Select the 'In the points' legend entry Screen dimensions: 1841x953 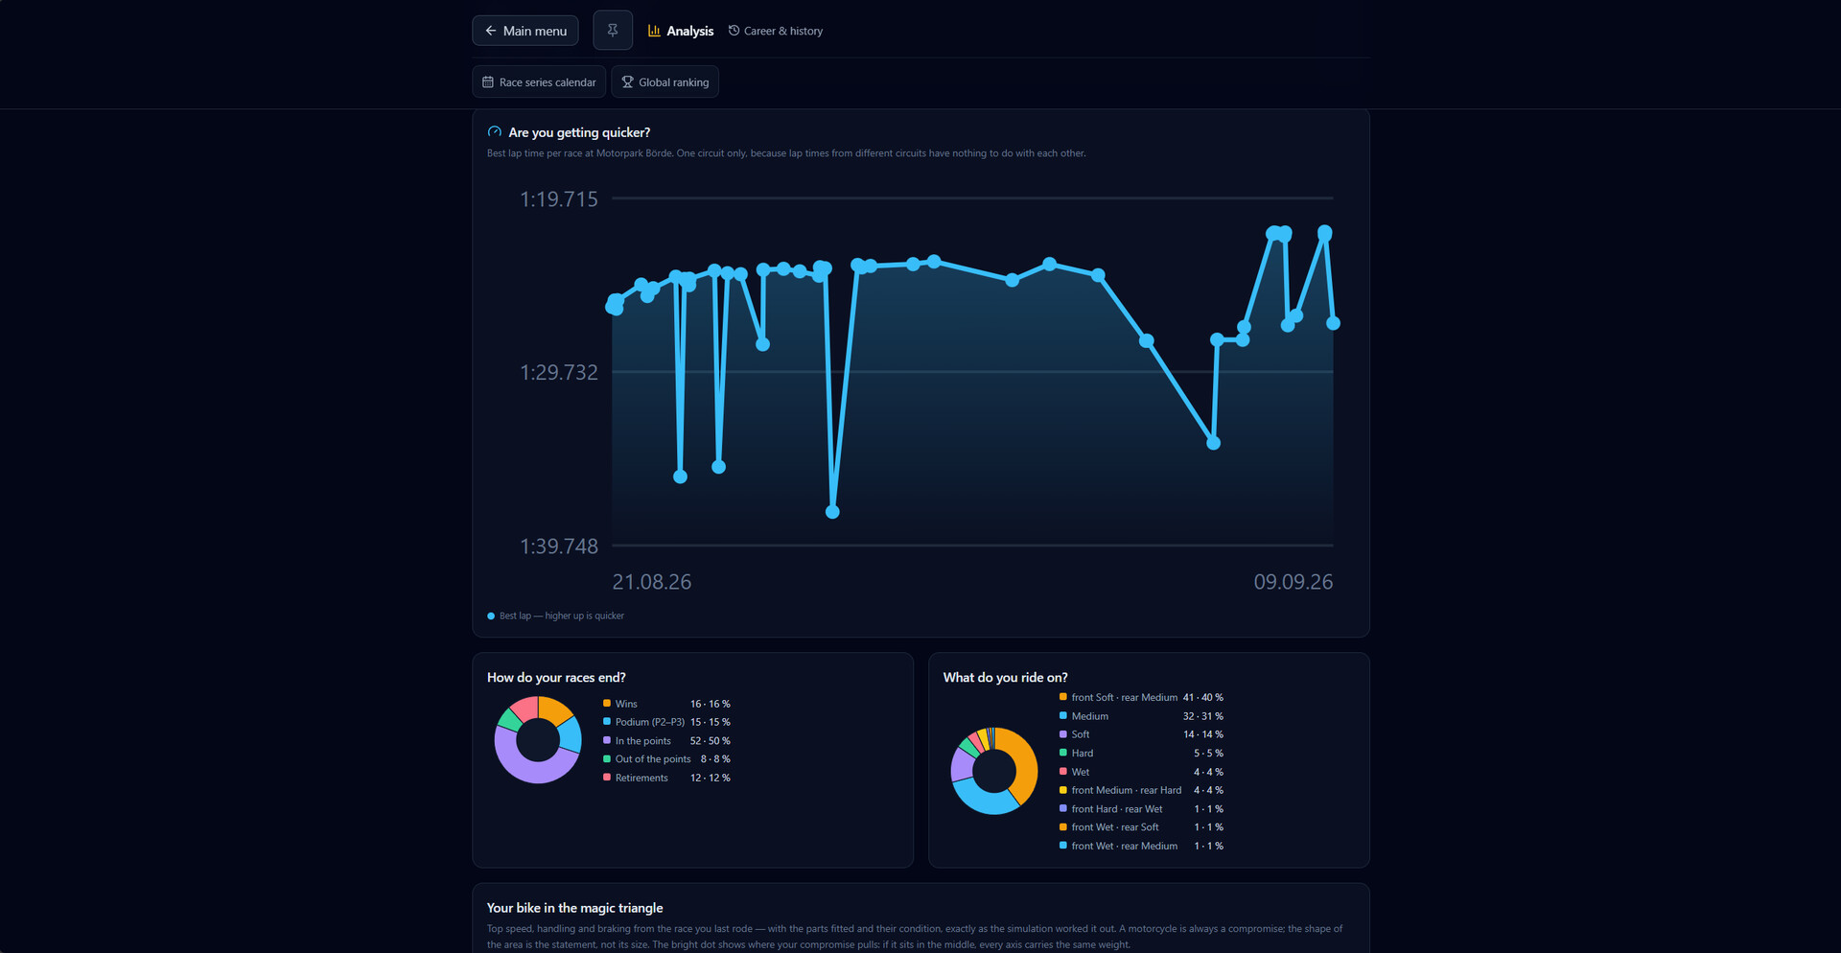[x=666, y=741]
